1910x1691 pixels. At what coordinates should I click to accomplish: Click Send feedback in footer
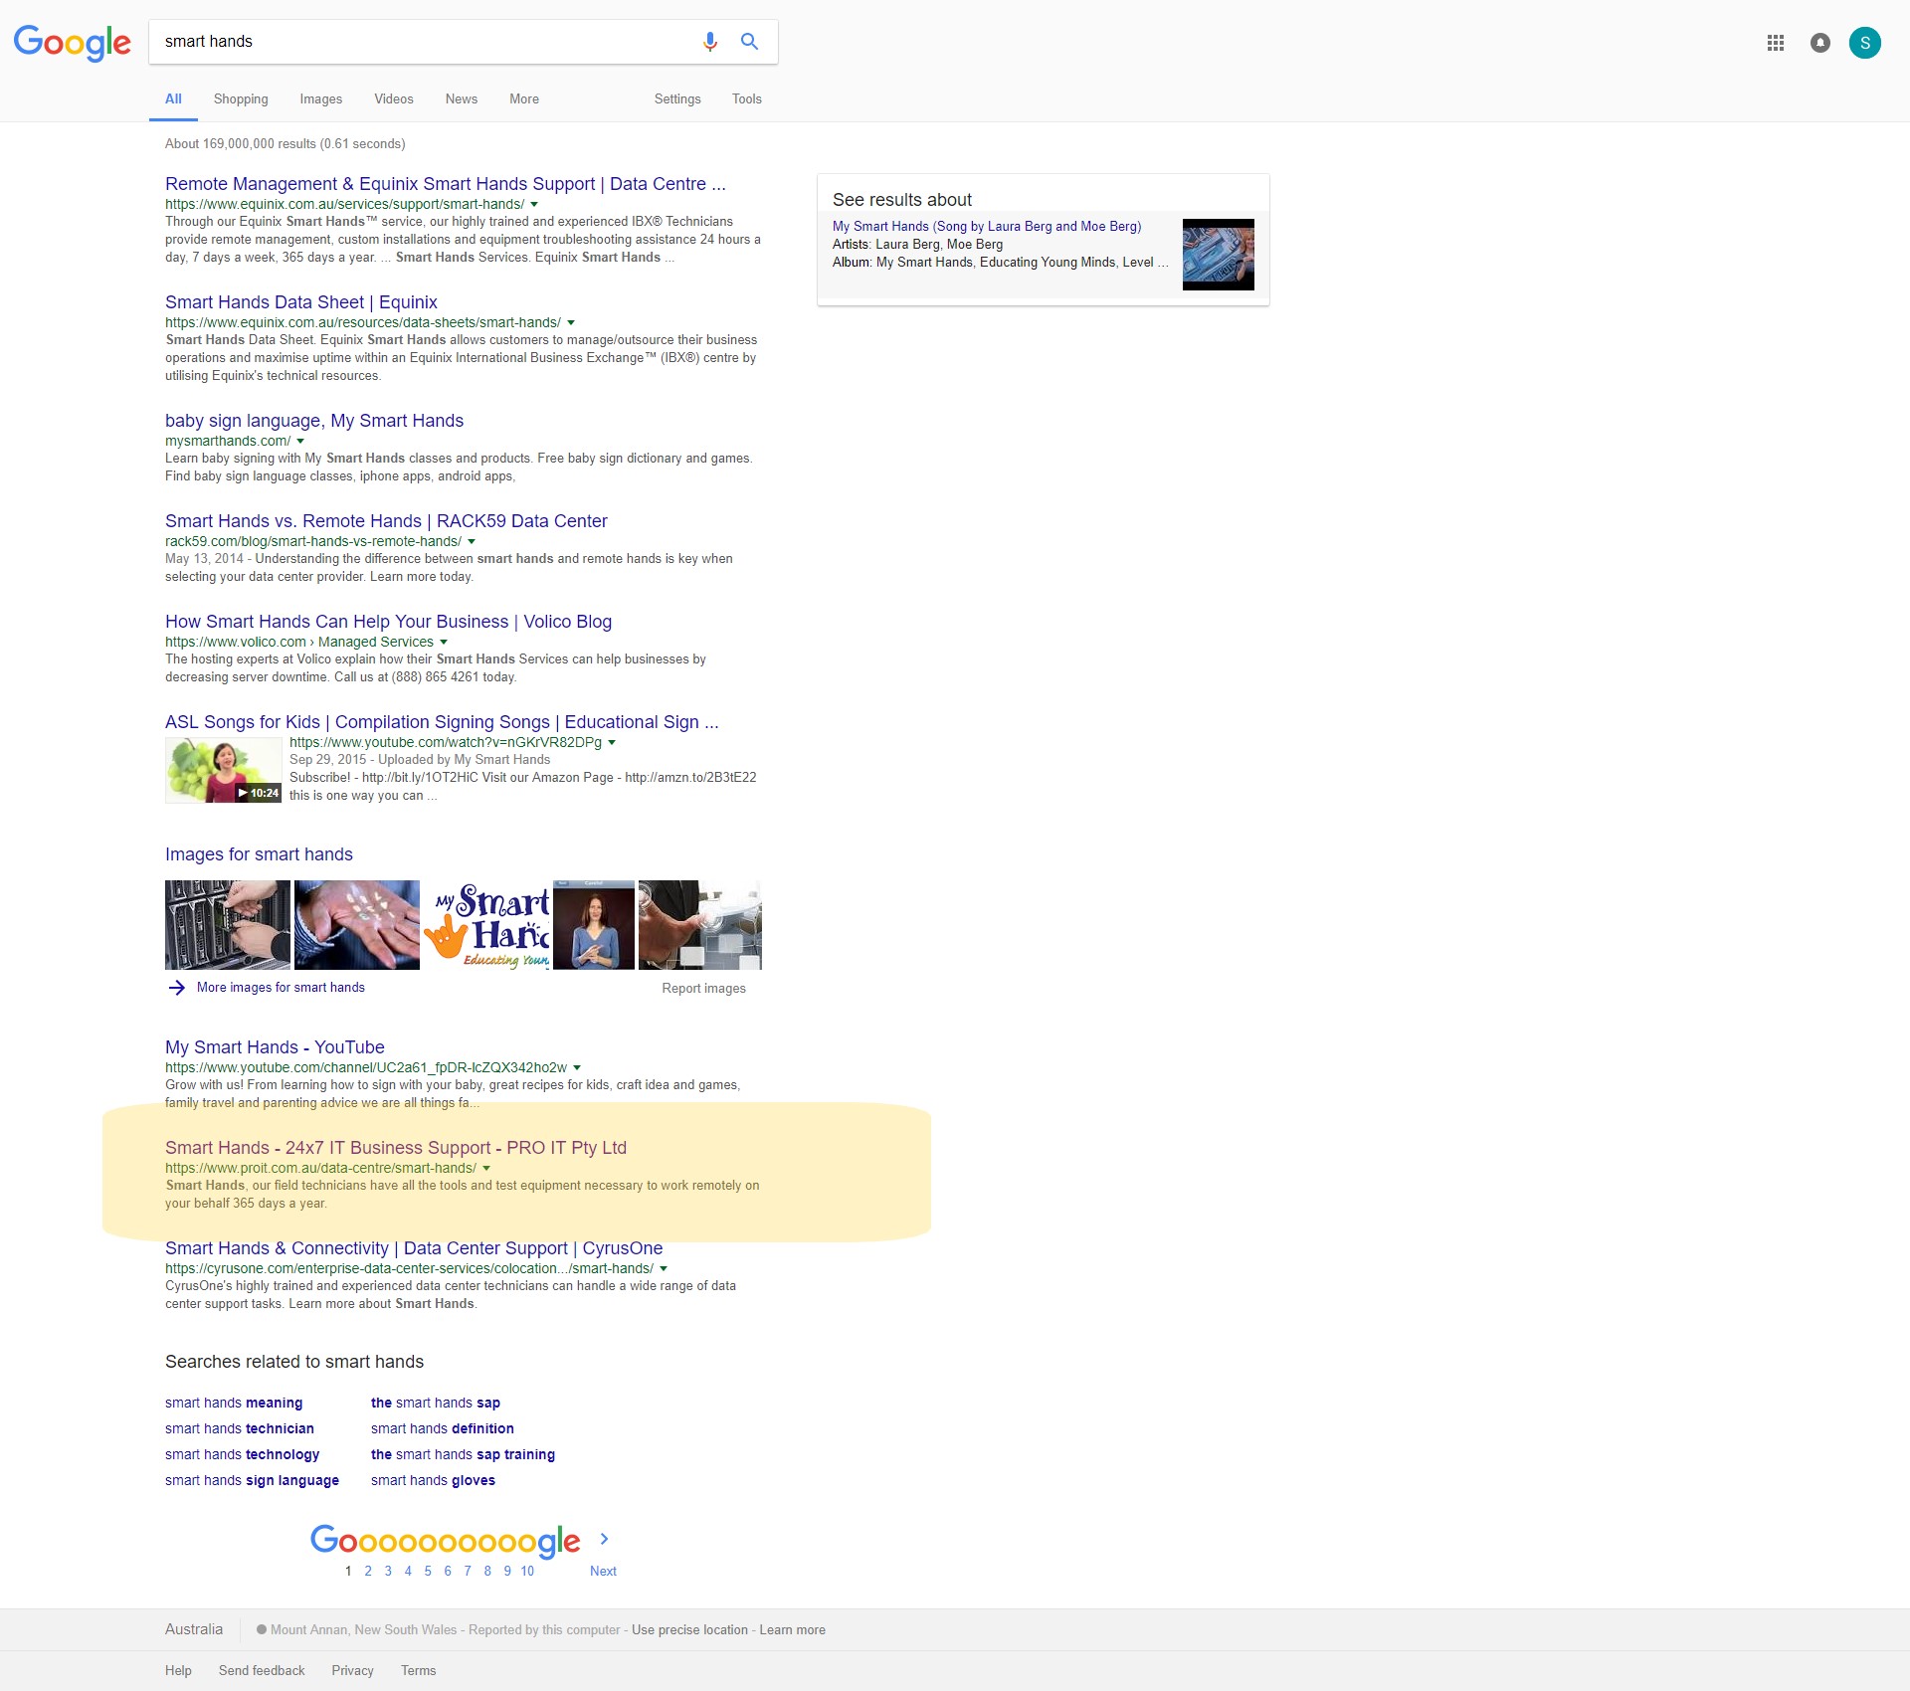[262, 1671]
